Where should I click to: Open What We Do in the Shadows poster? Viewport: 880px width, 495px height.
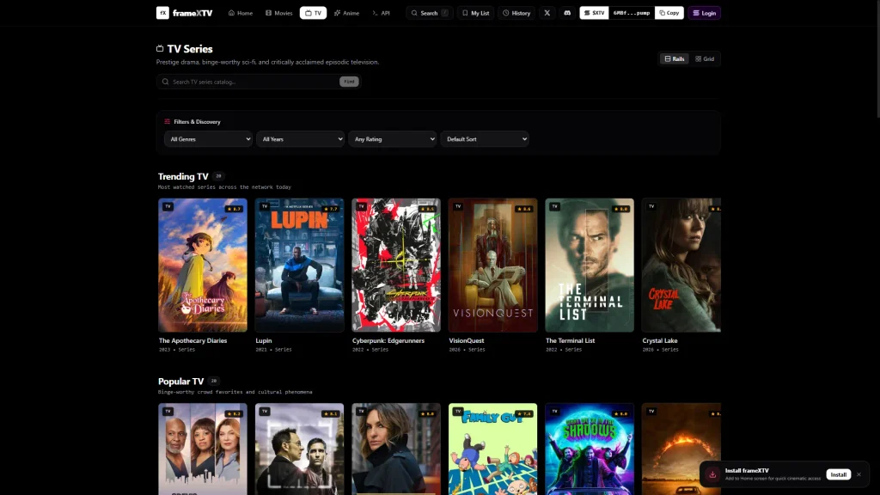[x=590, y=449]
